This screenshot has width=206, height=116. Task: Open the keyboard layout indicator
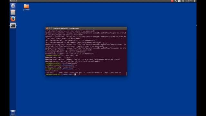pos(179,1)
